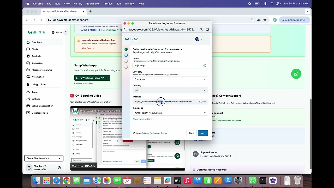Click the site info icon in the Facebook popup address bar
Screen dimensions: 334x188
pyautogui.click(x=125, y=30)
